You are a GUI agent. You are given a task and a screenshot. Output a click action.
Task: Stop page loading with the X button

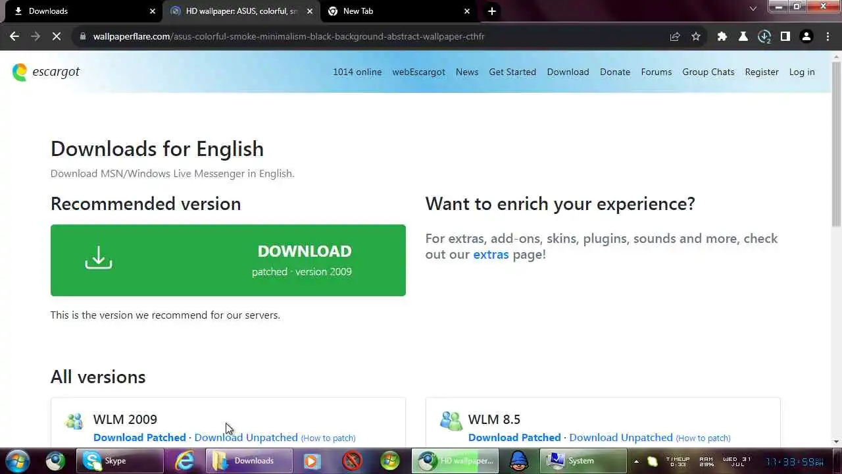pyautogui.click(x=57, y=36)
